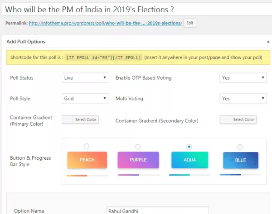The width and height of the screenshot is (272, 214).
Task: Click the PURPLE gradient button preview
Action: [x=138, y=160]
